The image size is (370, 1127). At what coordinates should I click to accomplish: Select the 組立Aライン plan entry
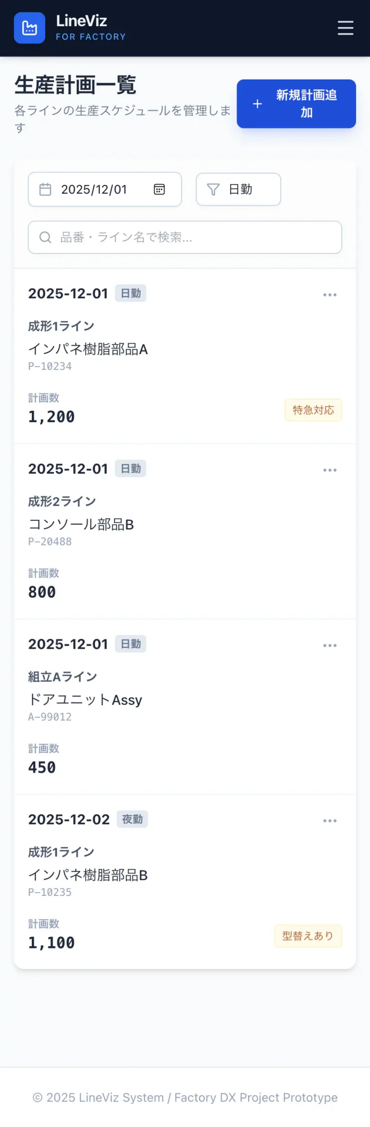click(x=185, y=707)
